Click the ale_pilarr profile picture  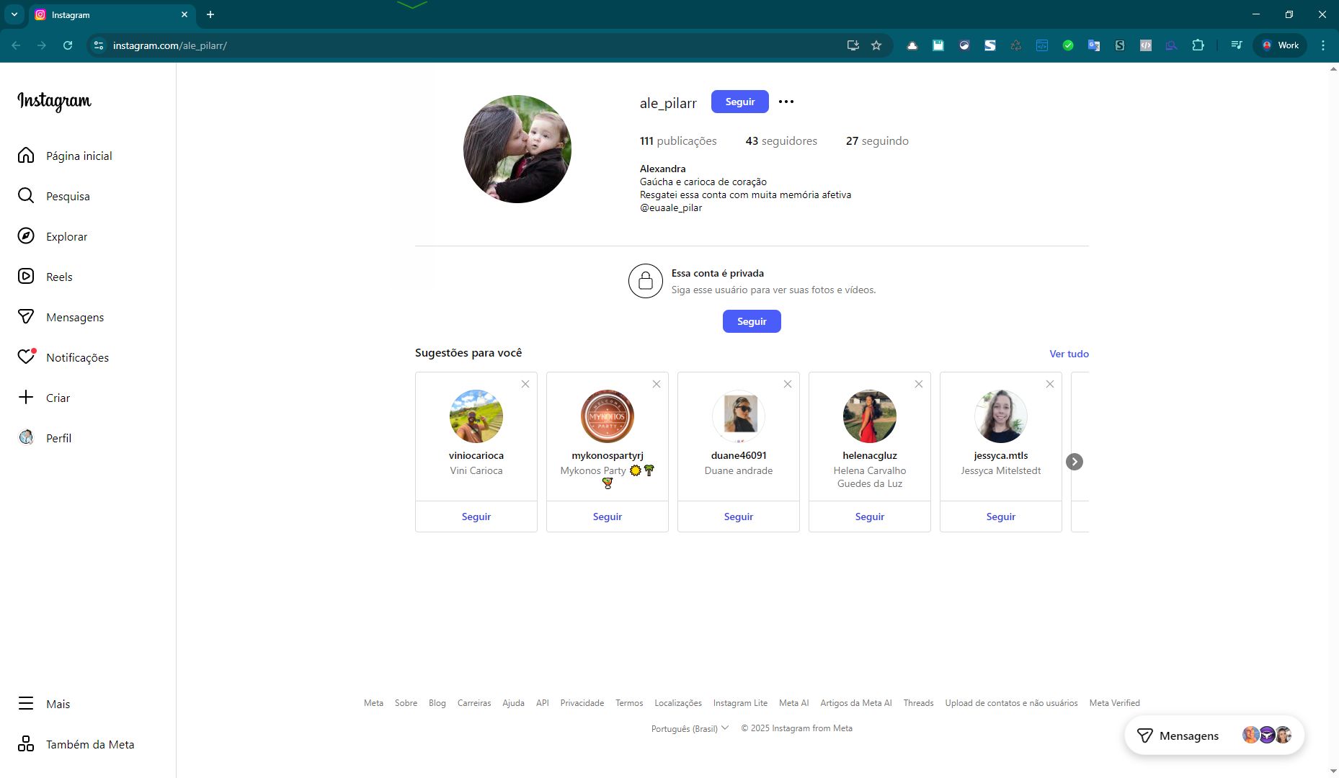[517, 149]
